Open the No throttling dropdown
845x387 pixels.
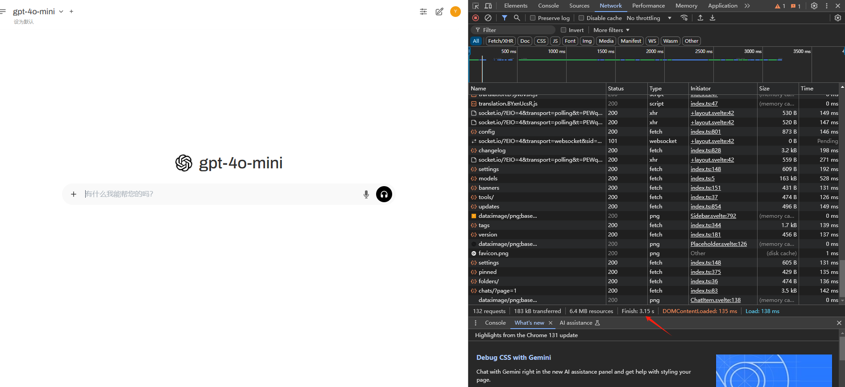click(649, 18)
